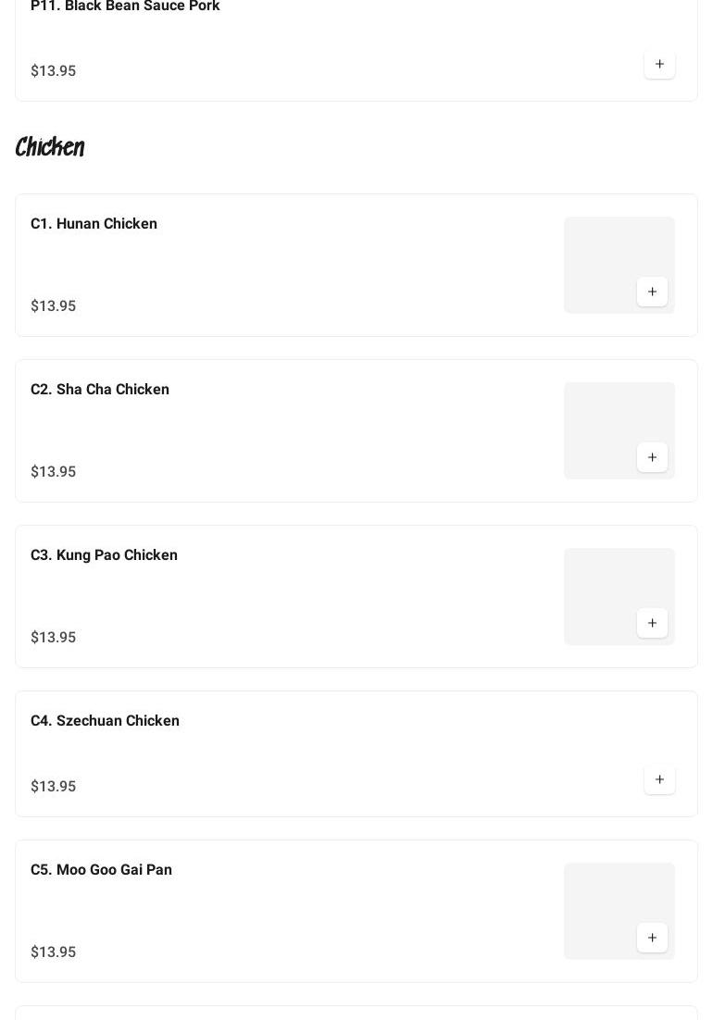Click the Chicken category heading

pos(50,147)
